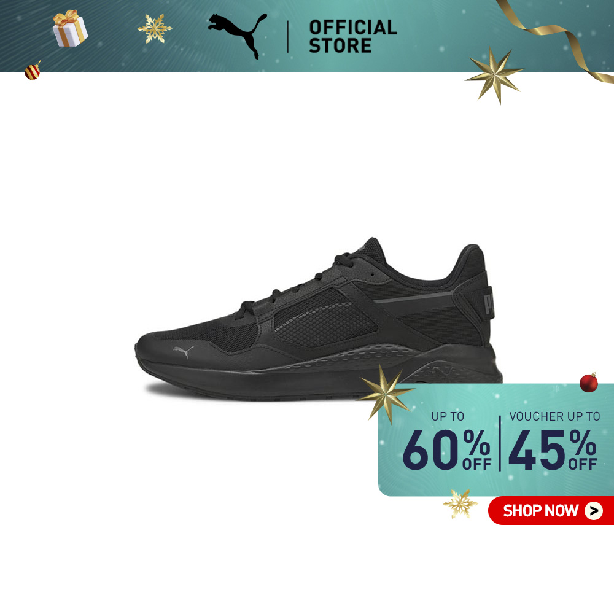Click the small Puma logo on shoe toe
This screenshot has height=614, width=614.
[x=183, y=351]
